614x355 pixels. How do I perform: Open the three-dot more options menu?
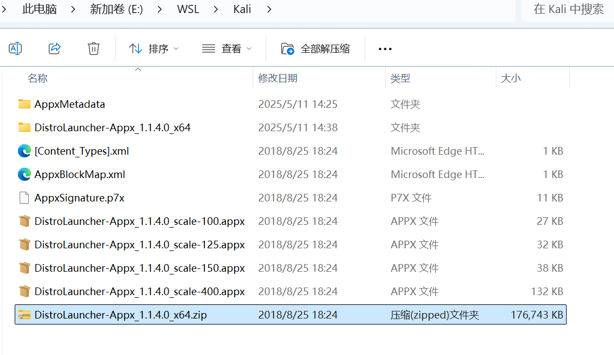coord(385,49)
